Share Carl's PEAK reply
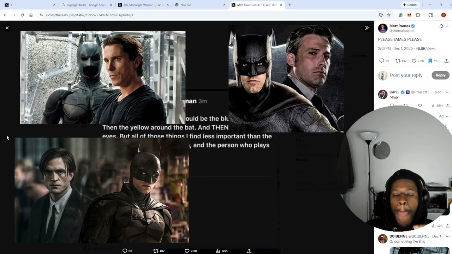The height and width of the screenshot is (254, 452). tap(447, 105)
